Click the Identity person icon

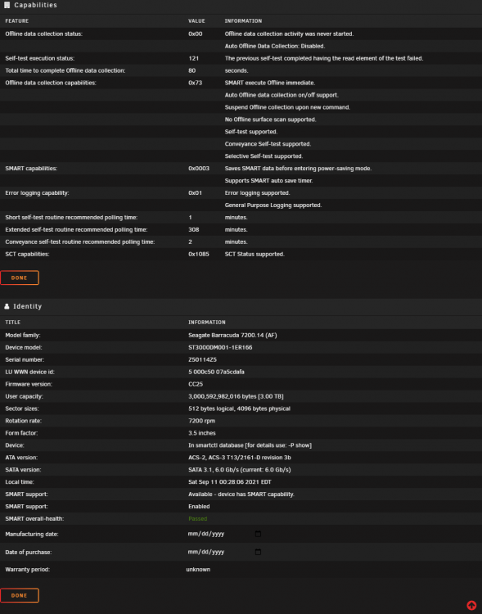click(7, 306)
